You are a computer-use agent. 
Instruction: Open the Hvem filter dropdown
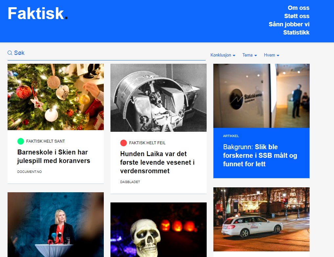(x=272, y=55)
